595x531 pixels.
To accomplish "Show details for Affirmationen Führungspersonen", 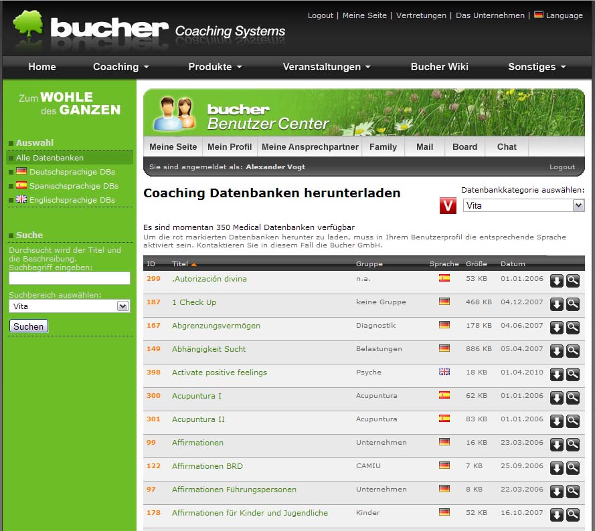I will 573,492.
